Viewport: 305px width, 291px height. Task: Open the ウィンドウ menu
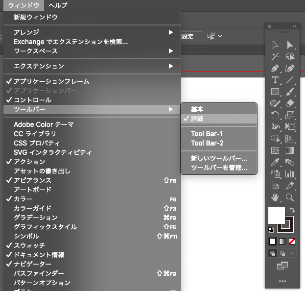click(x=23, y=5)
